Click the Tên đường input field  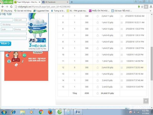click(14, 24)
